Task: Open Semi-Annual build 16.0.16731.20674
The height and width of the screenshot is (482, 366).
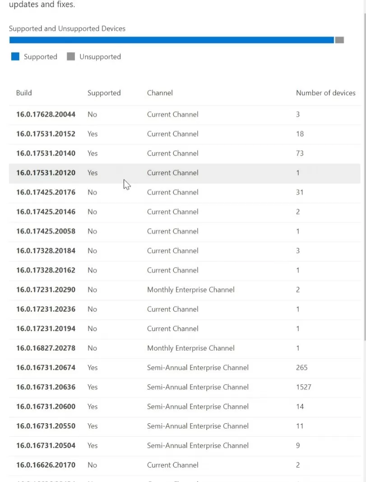Action: 45,368
